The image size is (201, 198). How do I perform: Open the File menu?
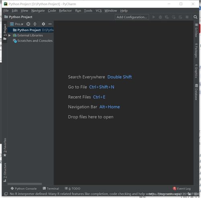[x=6, y=10]
